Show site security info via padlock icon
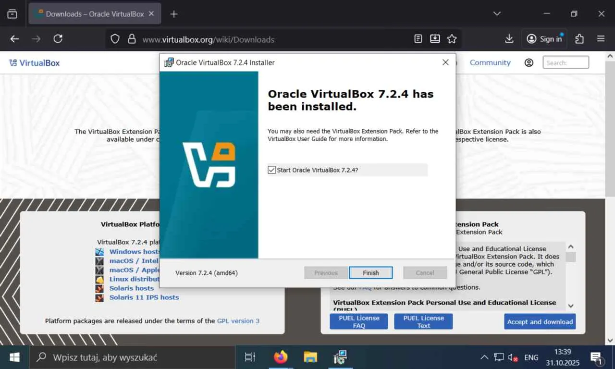 point(132,39)
